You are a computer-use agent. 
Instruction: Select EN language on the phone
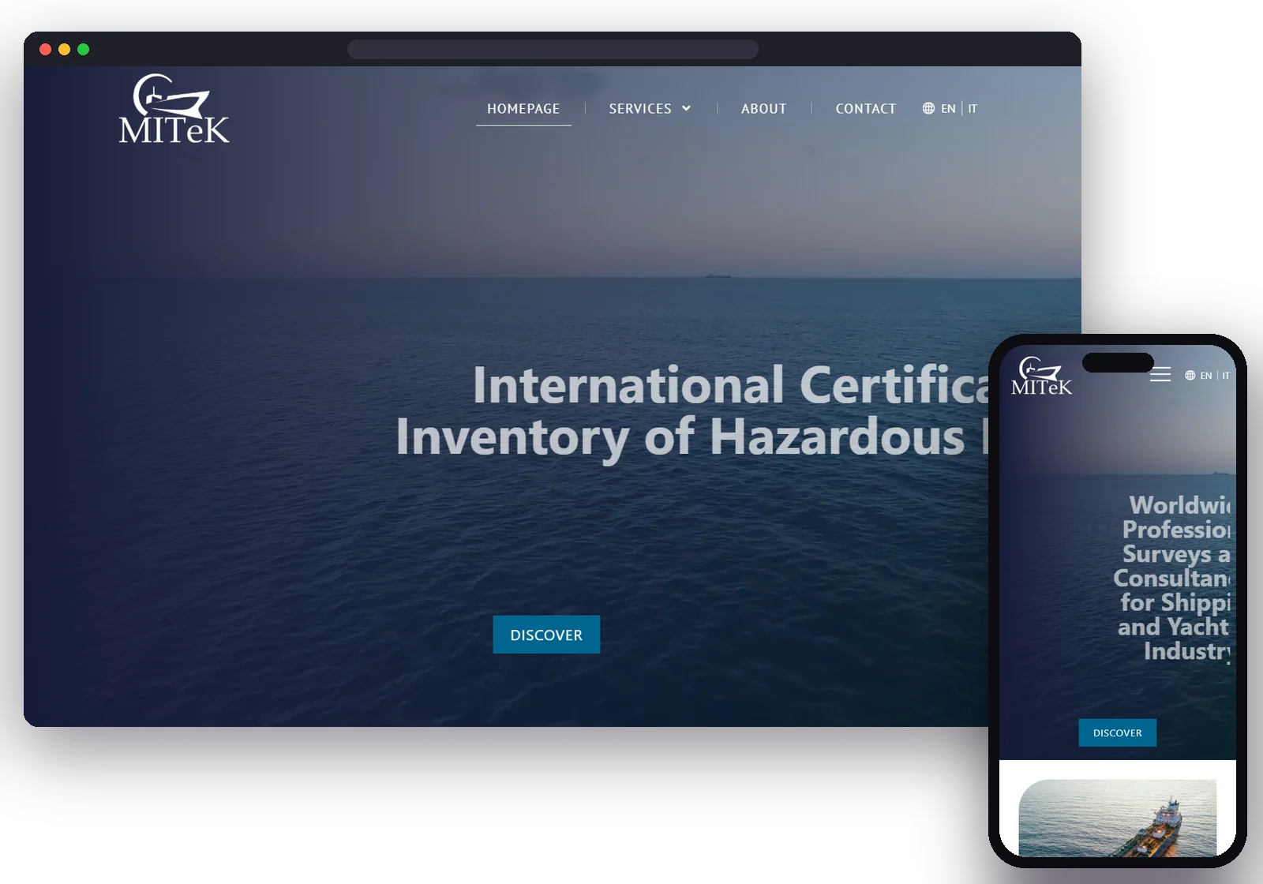[1206, 376]
